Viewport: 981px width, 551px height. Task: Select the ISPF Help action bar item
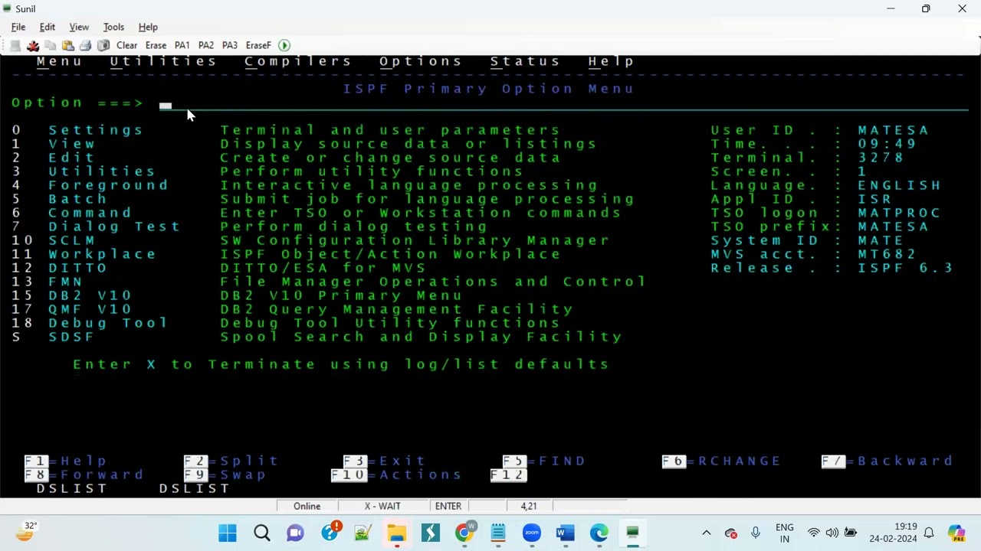click(611, 61)
